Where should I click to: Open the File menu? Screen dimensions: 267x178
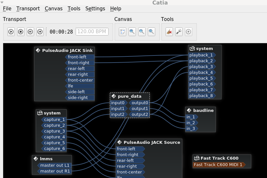[7, 8]
